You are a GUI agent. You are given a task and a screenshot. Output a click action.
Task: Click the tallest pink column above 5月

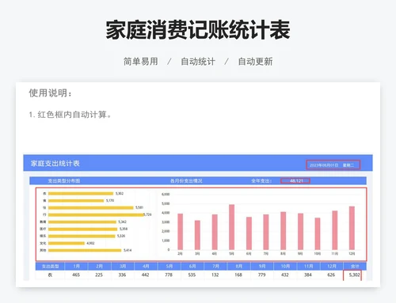[231, 227]
